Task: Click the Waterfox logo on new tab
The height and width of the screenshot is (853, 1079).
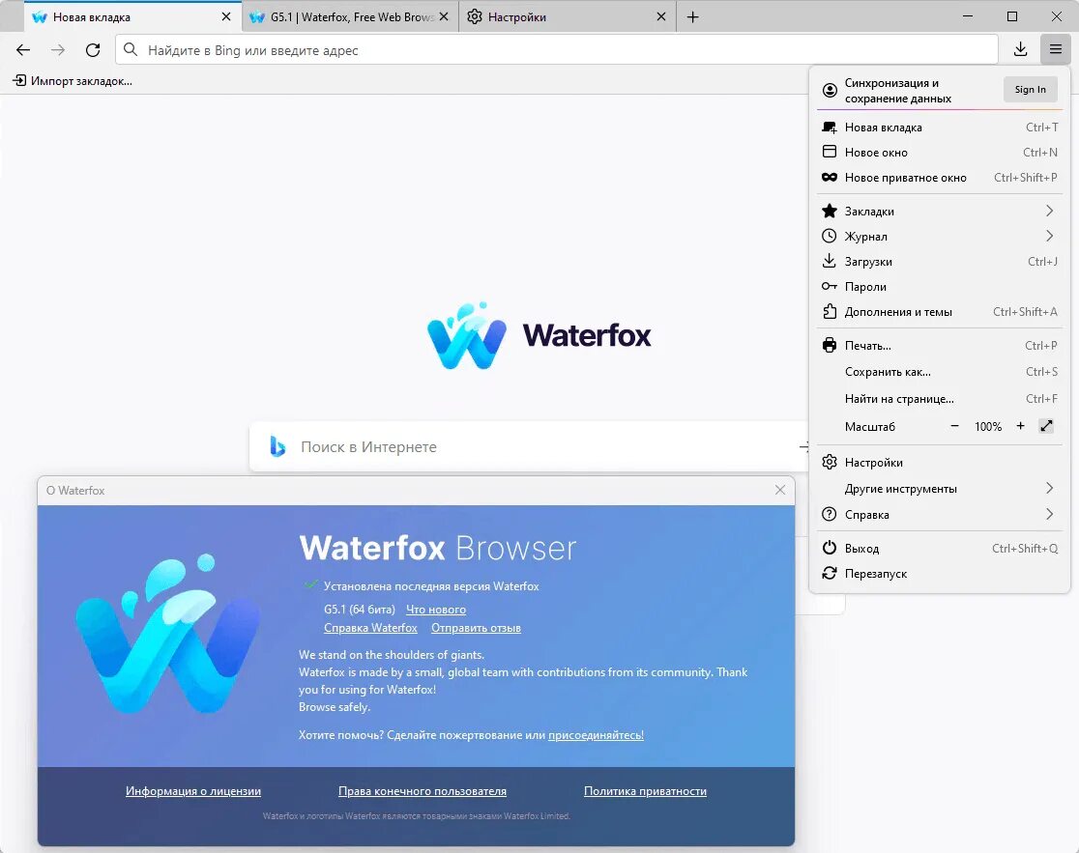Action: point(539,335)
